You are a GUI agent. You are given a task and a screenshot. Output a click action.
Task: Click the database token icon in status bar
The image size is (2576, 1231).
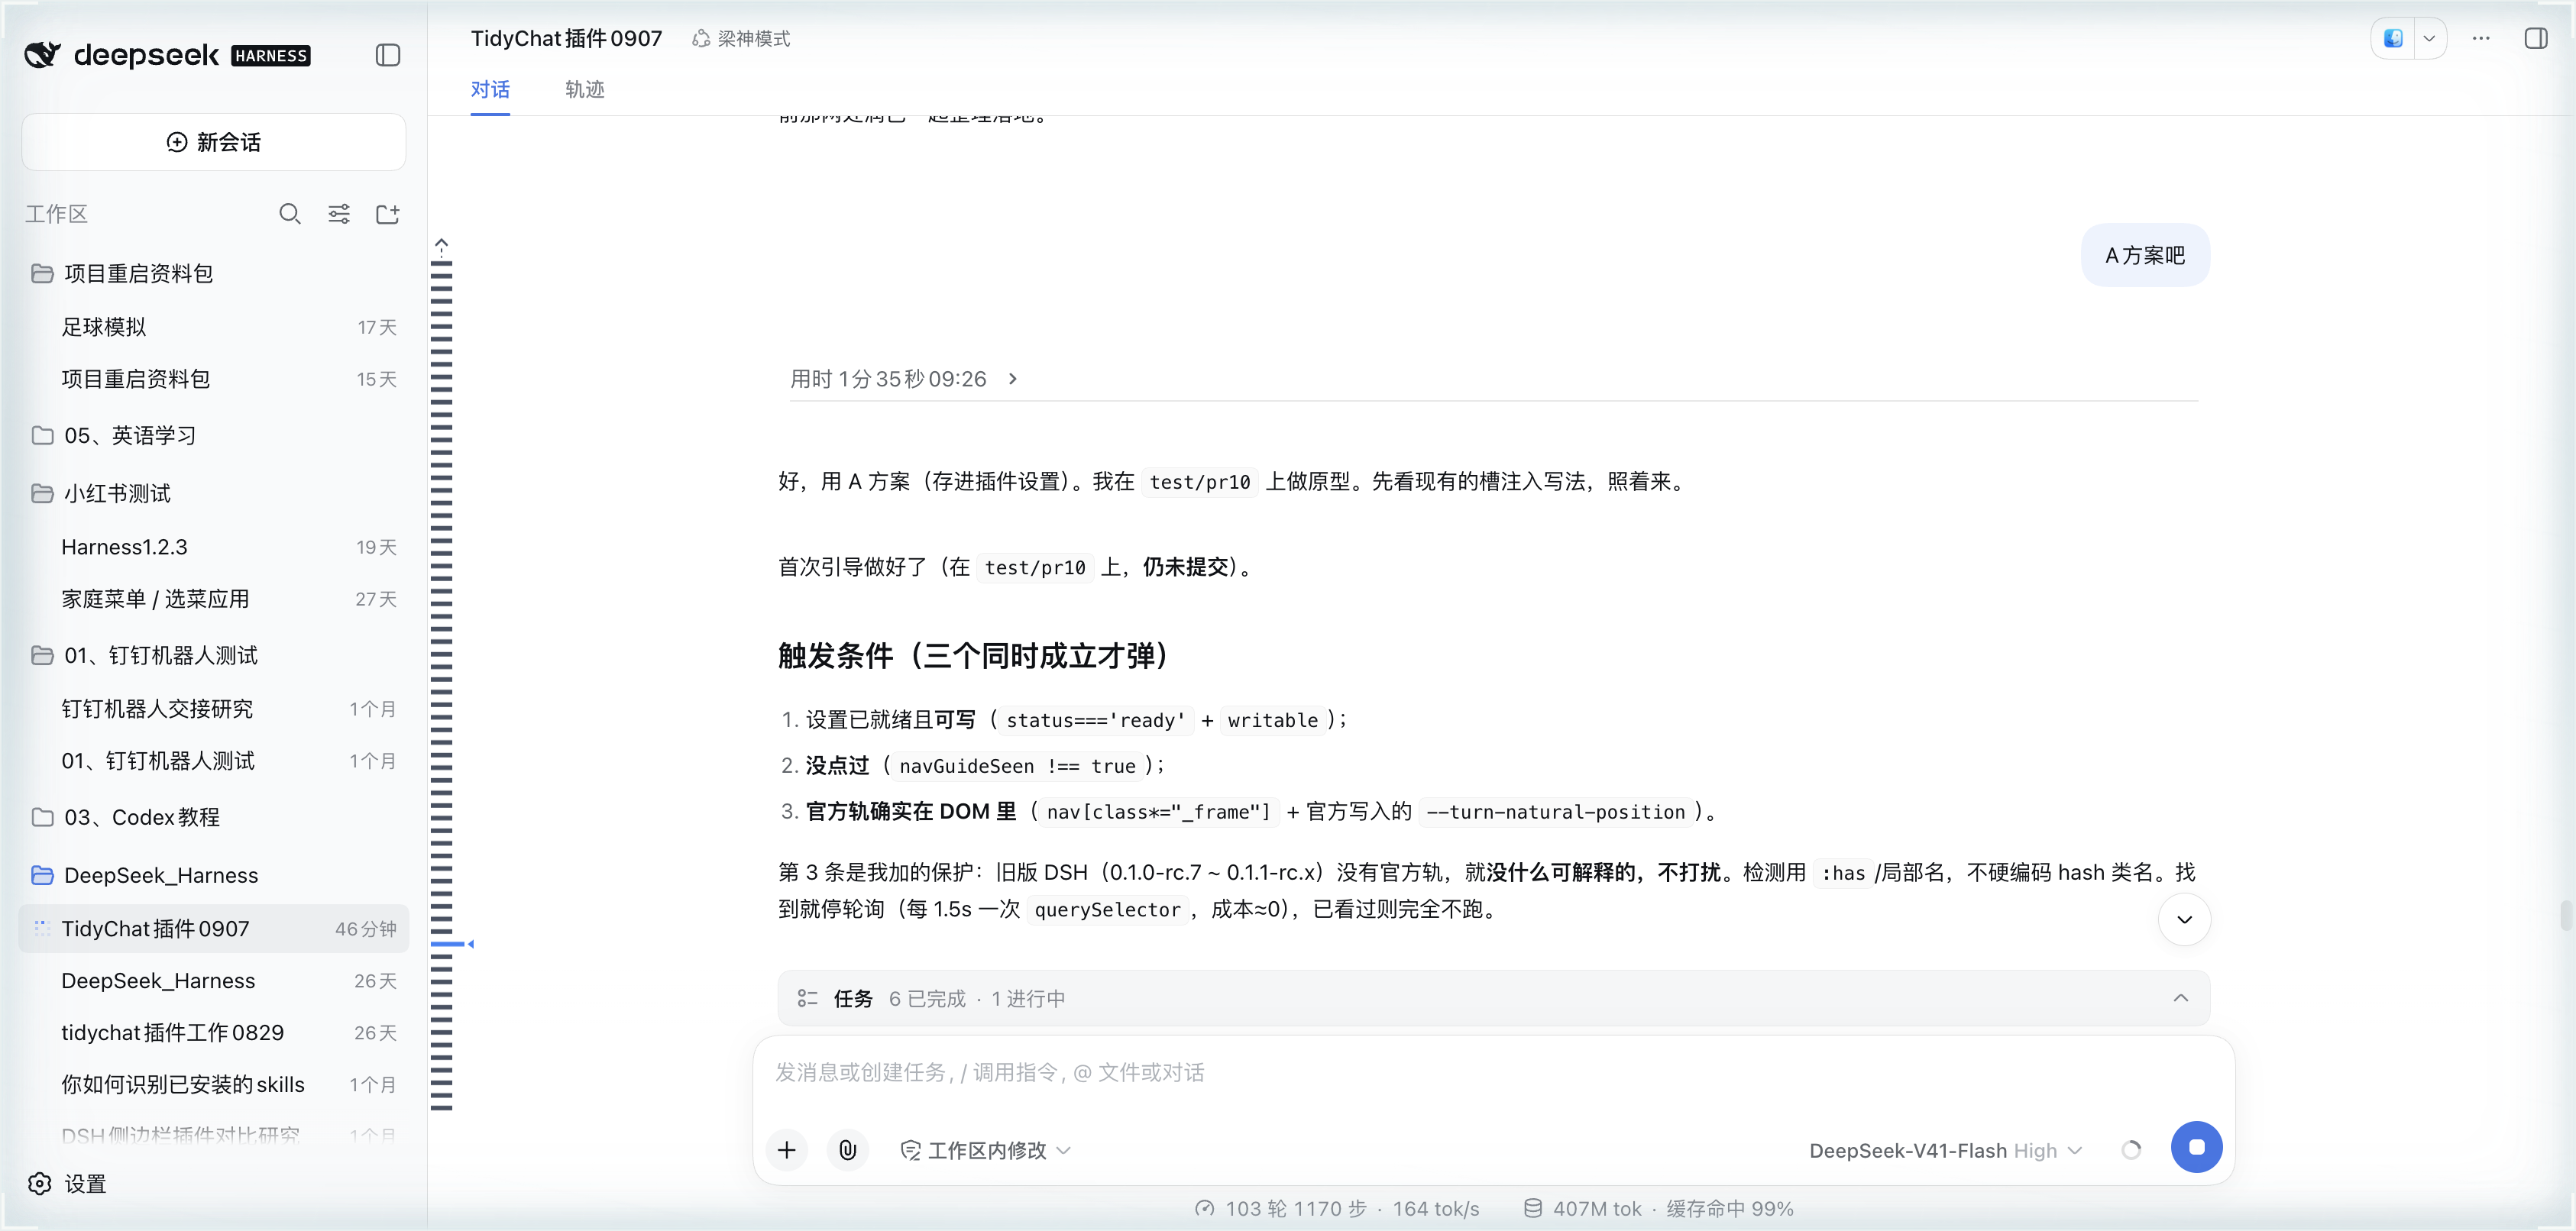(x=1532, y=1209)
